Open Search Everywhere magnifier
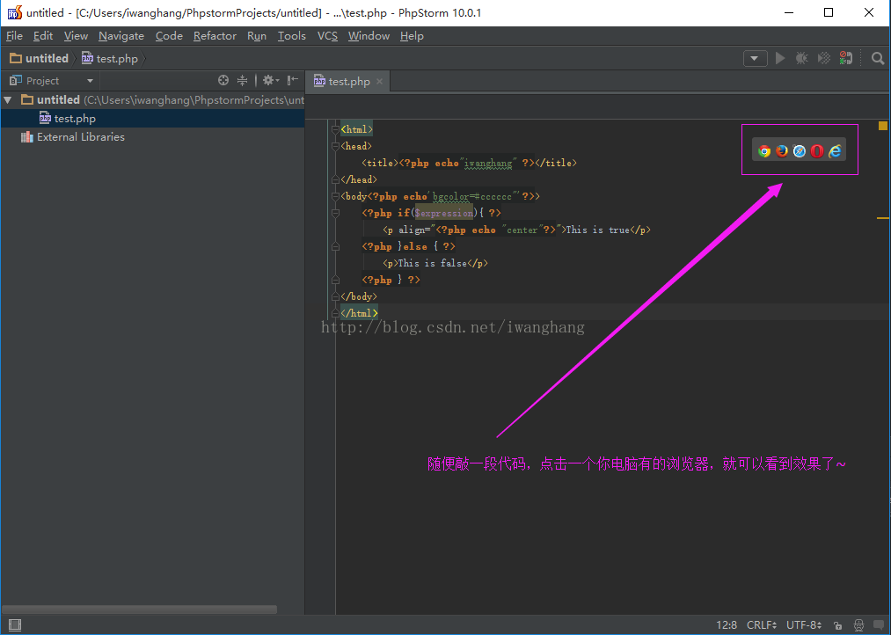Viewport: 891px width, 635px height. (877, 58)
